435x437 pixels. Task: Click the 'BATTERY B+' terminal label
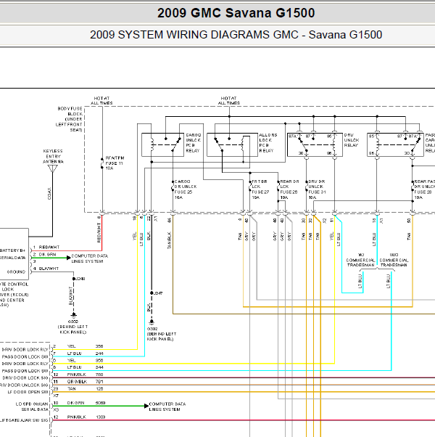[x=13, y=250]
